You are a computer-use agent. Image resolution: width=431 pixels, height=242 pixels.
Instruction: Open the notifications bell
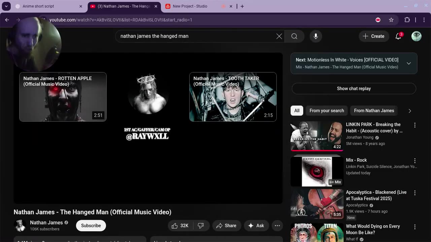(x=398, y=36)
